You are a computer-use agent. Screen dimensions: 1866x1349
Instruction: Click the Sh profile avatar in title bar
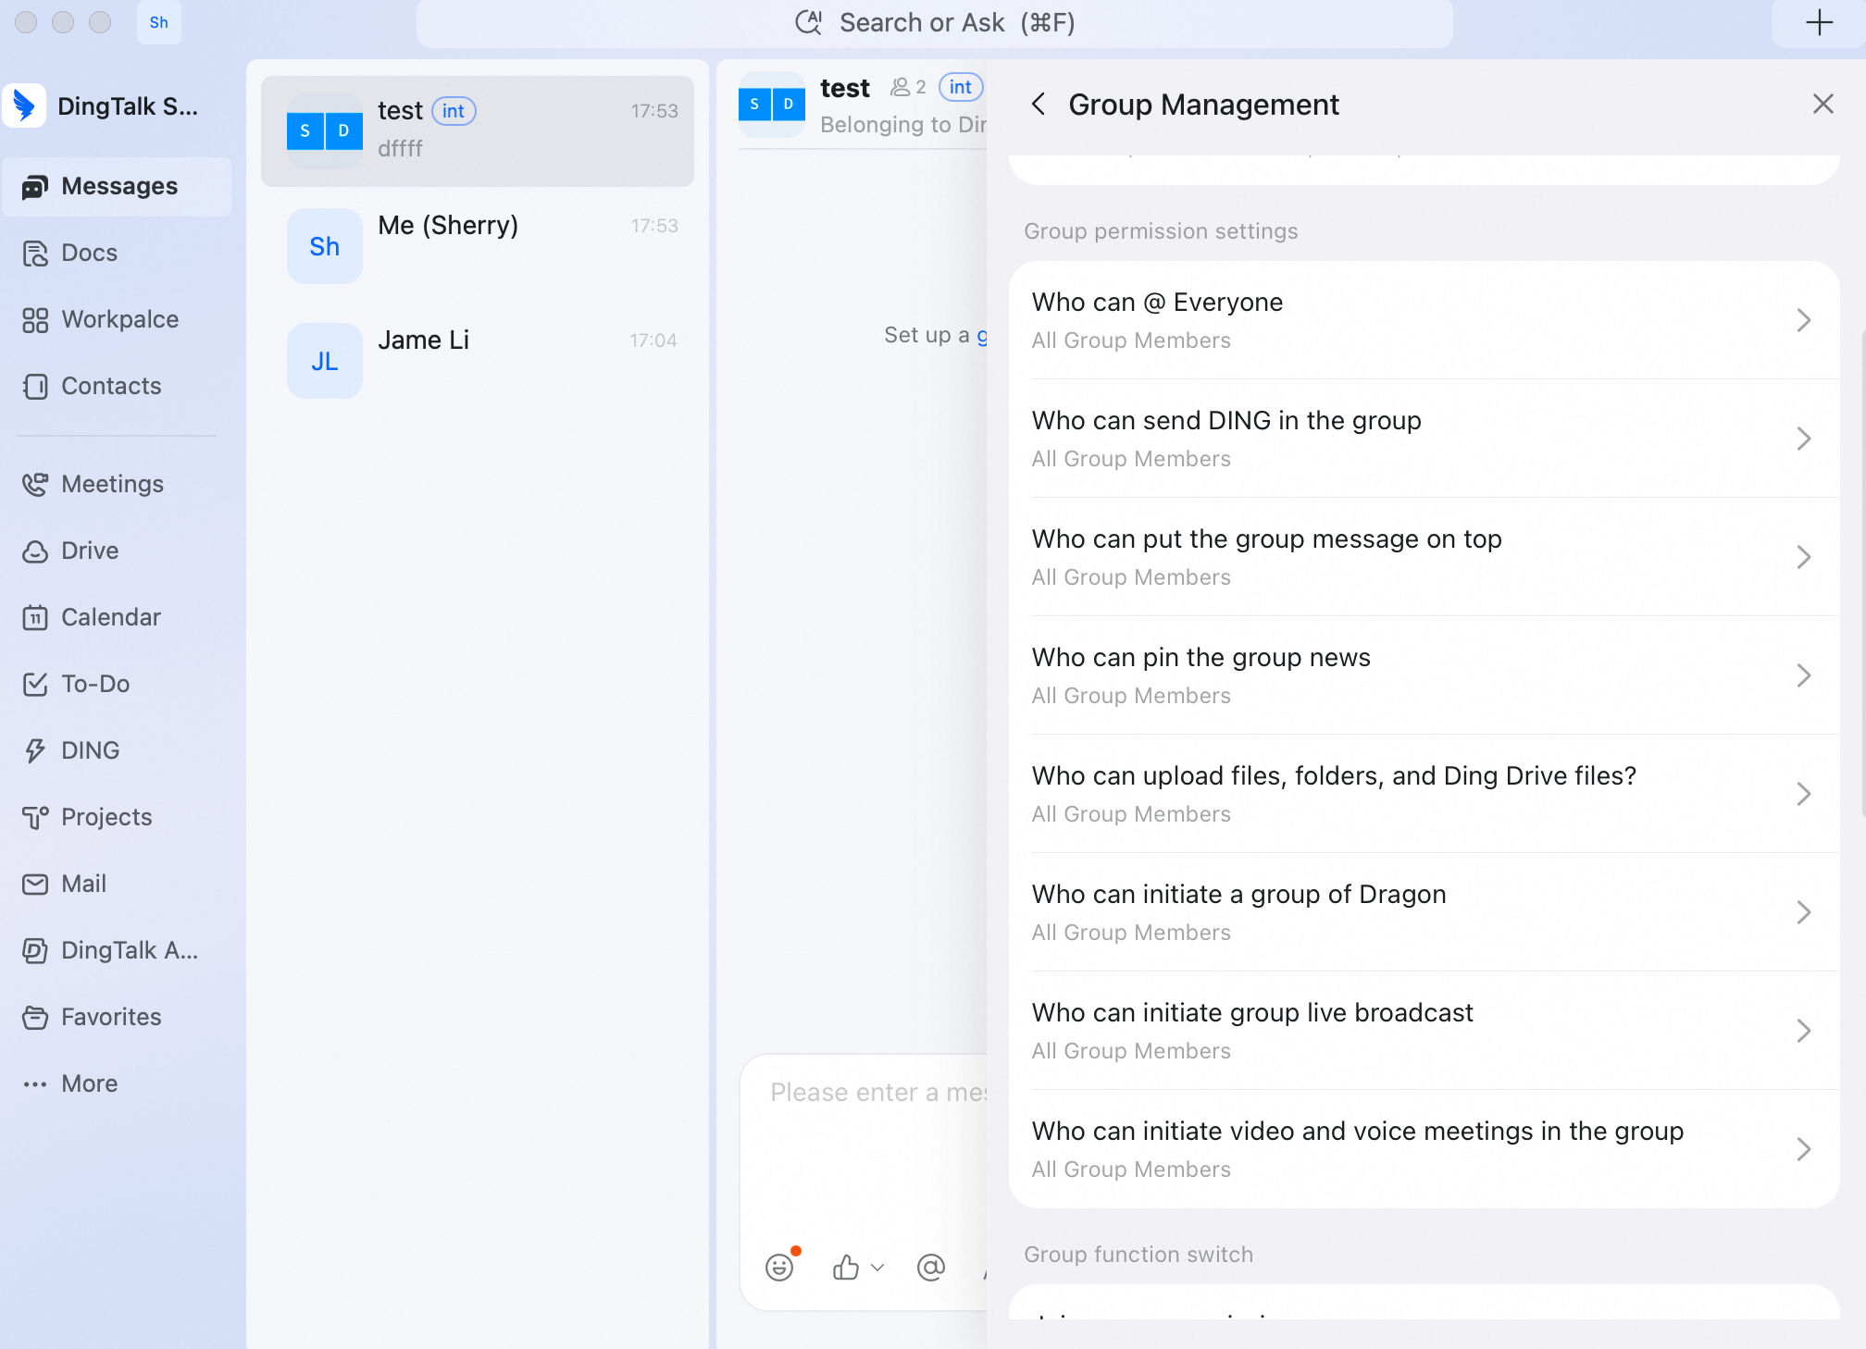[159, 22]
